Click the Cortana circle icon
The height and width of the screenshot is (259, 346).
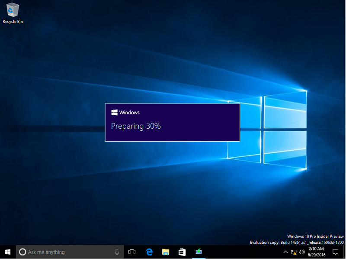[22, 252]
